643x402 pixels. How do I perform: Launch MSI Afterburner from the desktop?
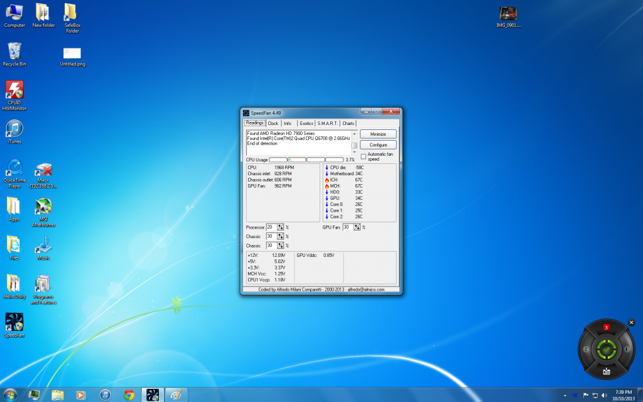tap(43, 207)
